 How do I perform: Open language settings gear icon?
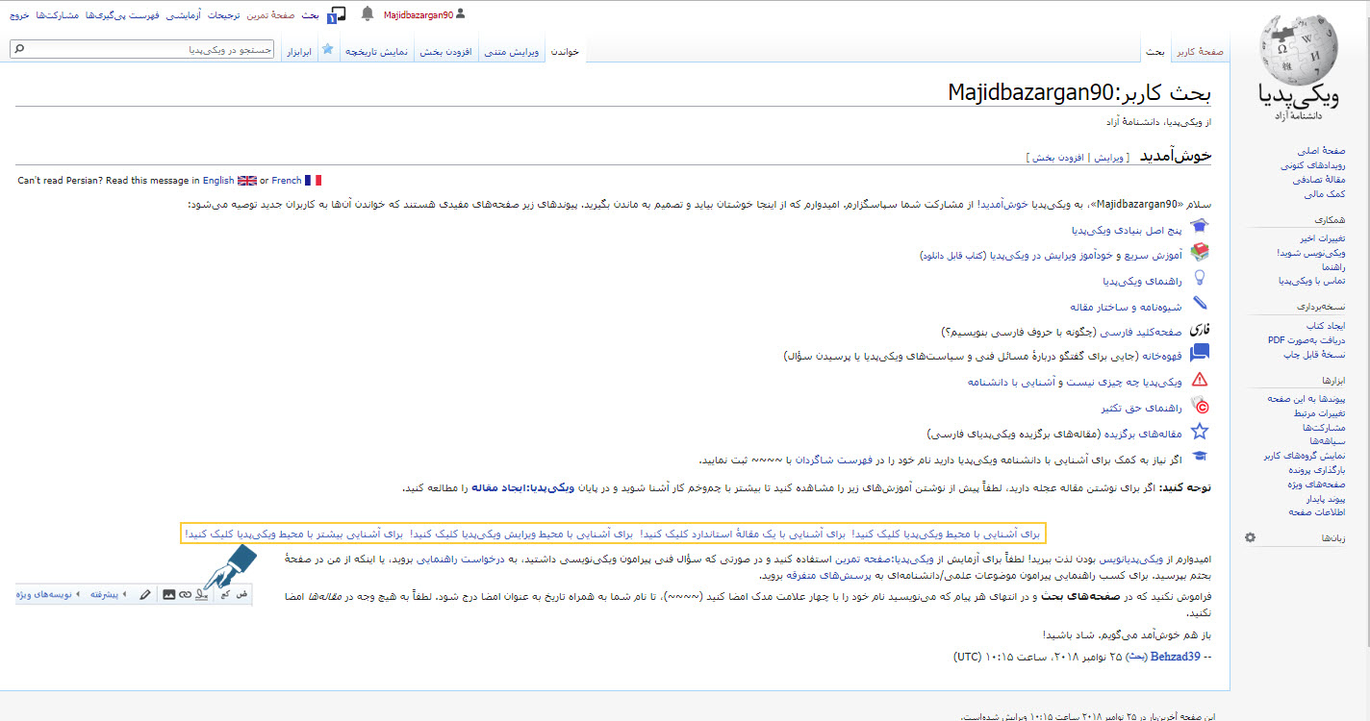tap(1250, 537)
